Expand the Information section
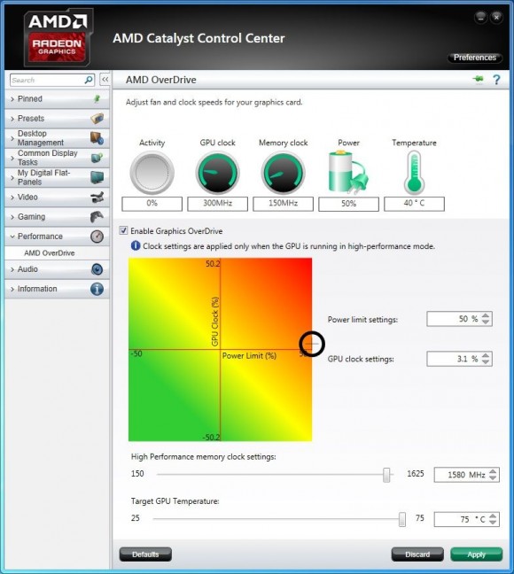Image resolution: width=514 pixels, height=574 pixels. coord(57,289)
